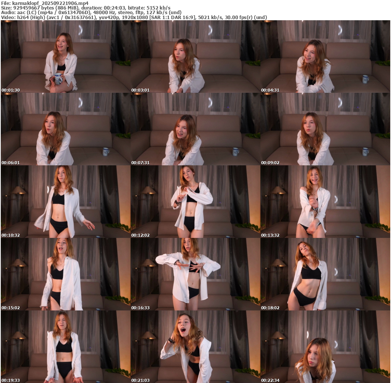Image resolution: width=391 pixels, height=383 pixels.
Task: Click the file name karmaklopf_202509221906.mp4
Action: 50,3
